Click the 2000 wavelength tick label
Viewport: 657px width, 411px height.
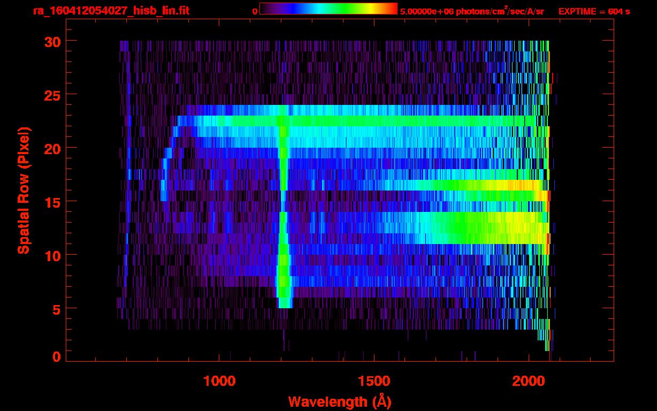[528, 380]
